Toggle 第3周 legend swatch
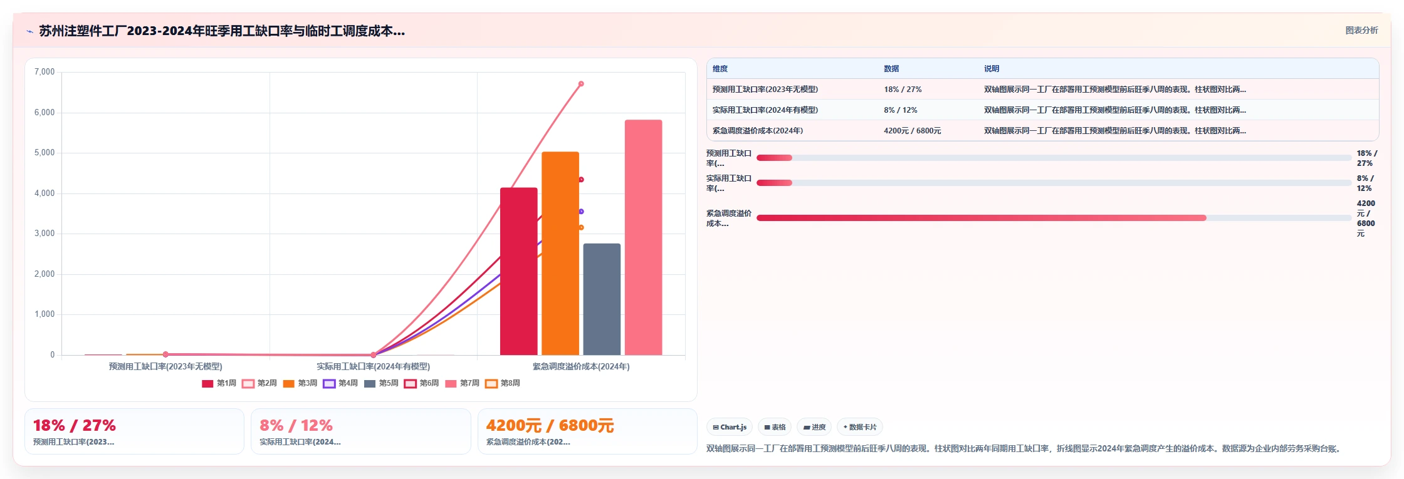 (288, 383)
